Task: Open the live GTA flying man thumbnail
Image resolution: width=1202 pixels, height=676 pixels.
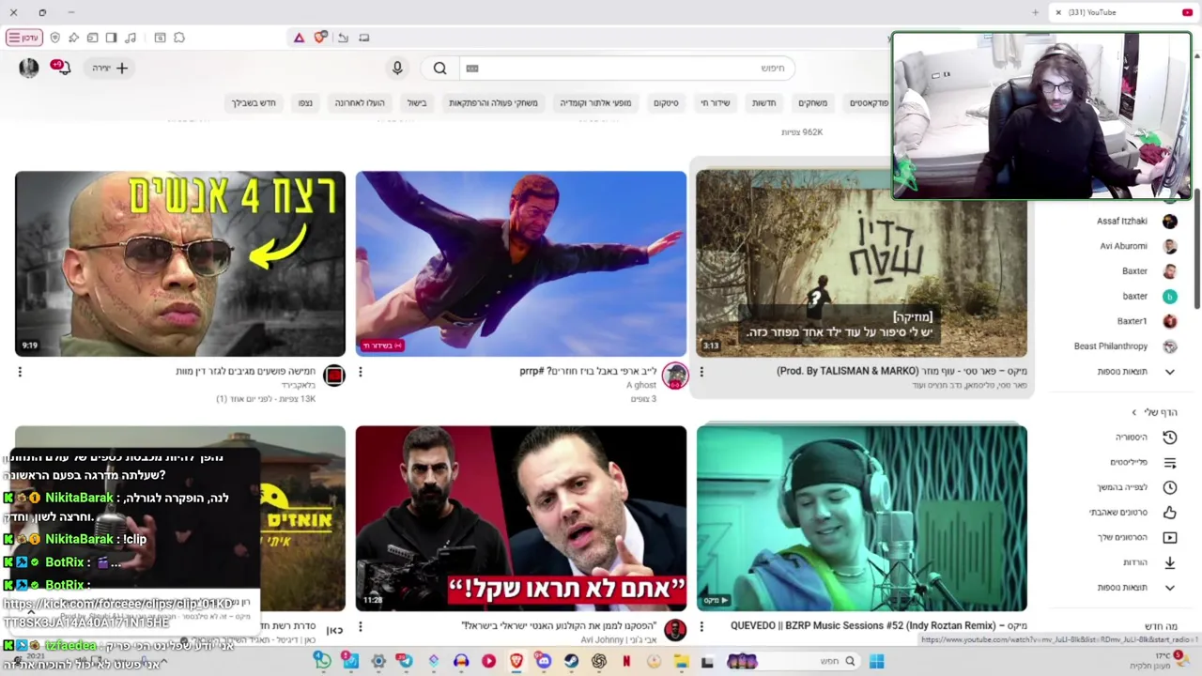Action: pyautogui.click(x=521, y=264)
